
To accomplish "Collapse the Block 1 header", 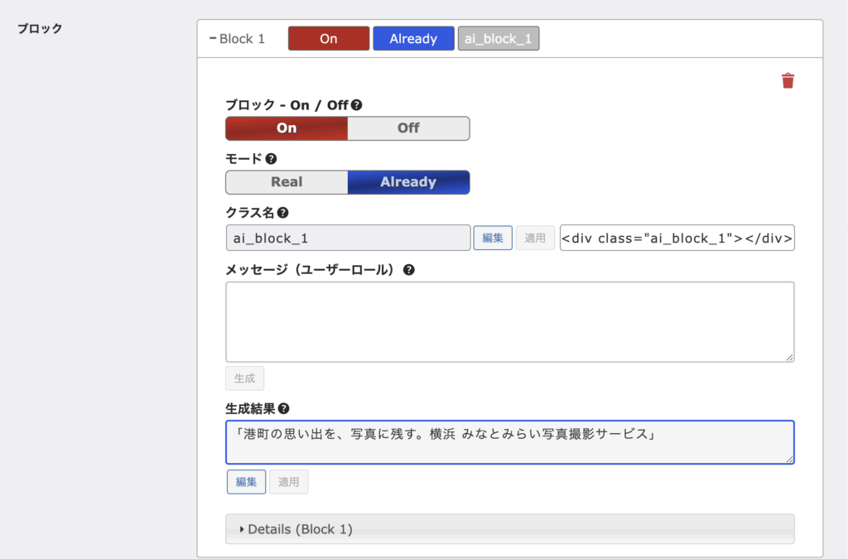I will coord(238,39).
